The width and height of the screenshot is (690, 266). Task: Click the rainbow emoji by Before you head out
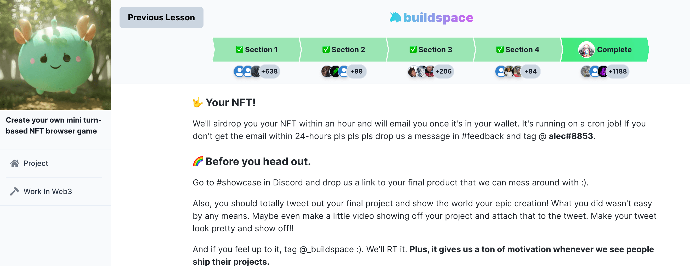[x=198, y=162]
